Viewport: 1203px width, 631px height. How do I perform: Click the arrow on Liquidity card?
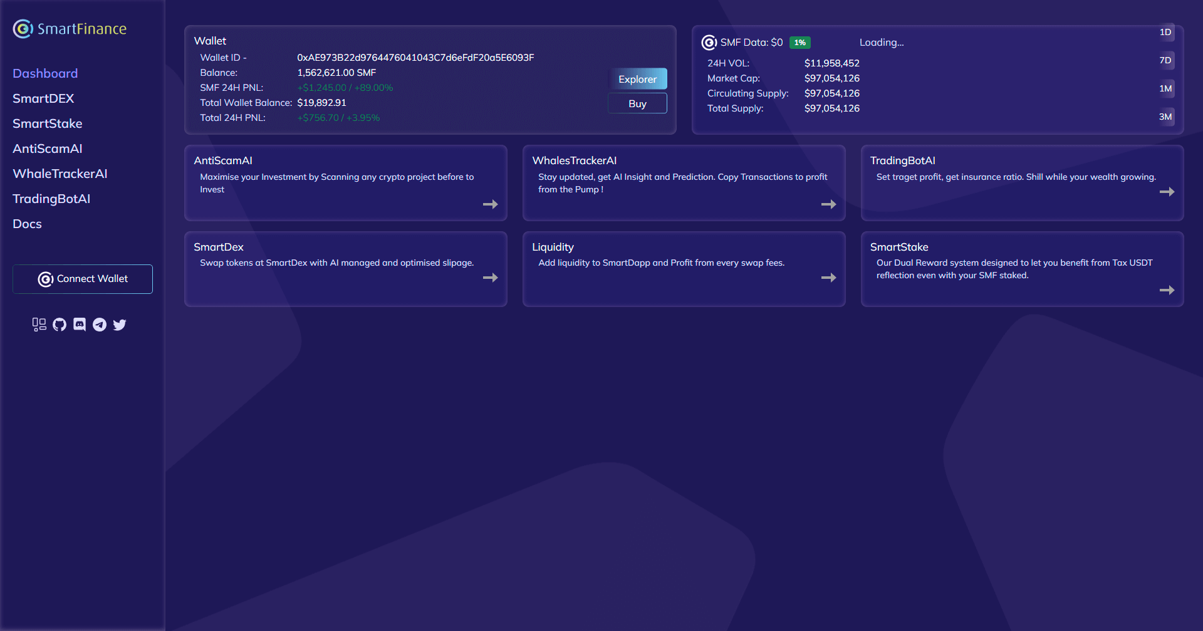click(x=828, y=278)
